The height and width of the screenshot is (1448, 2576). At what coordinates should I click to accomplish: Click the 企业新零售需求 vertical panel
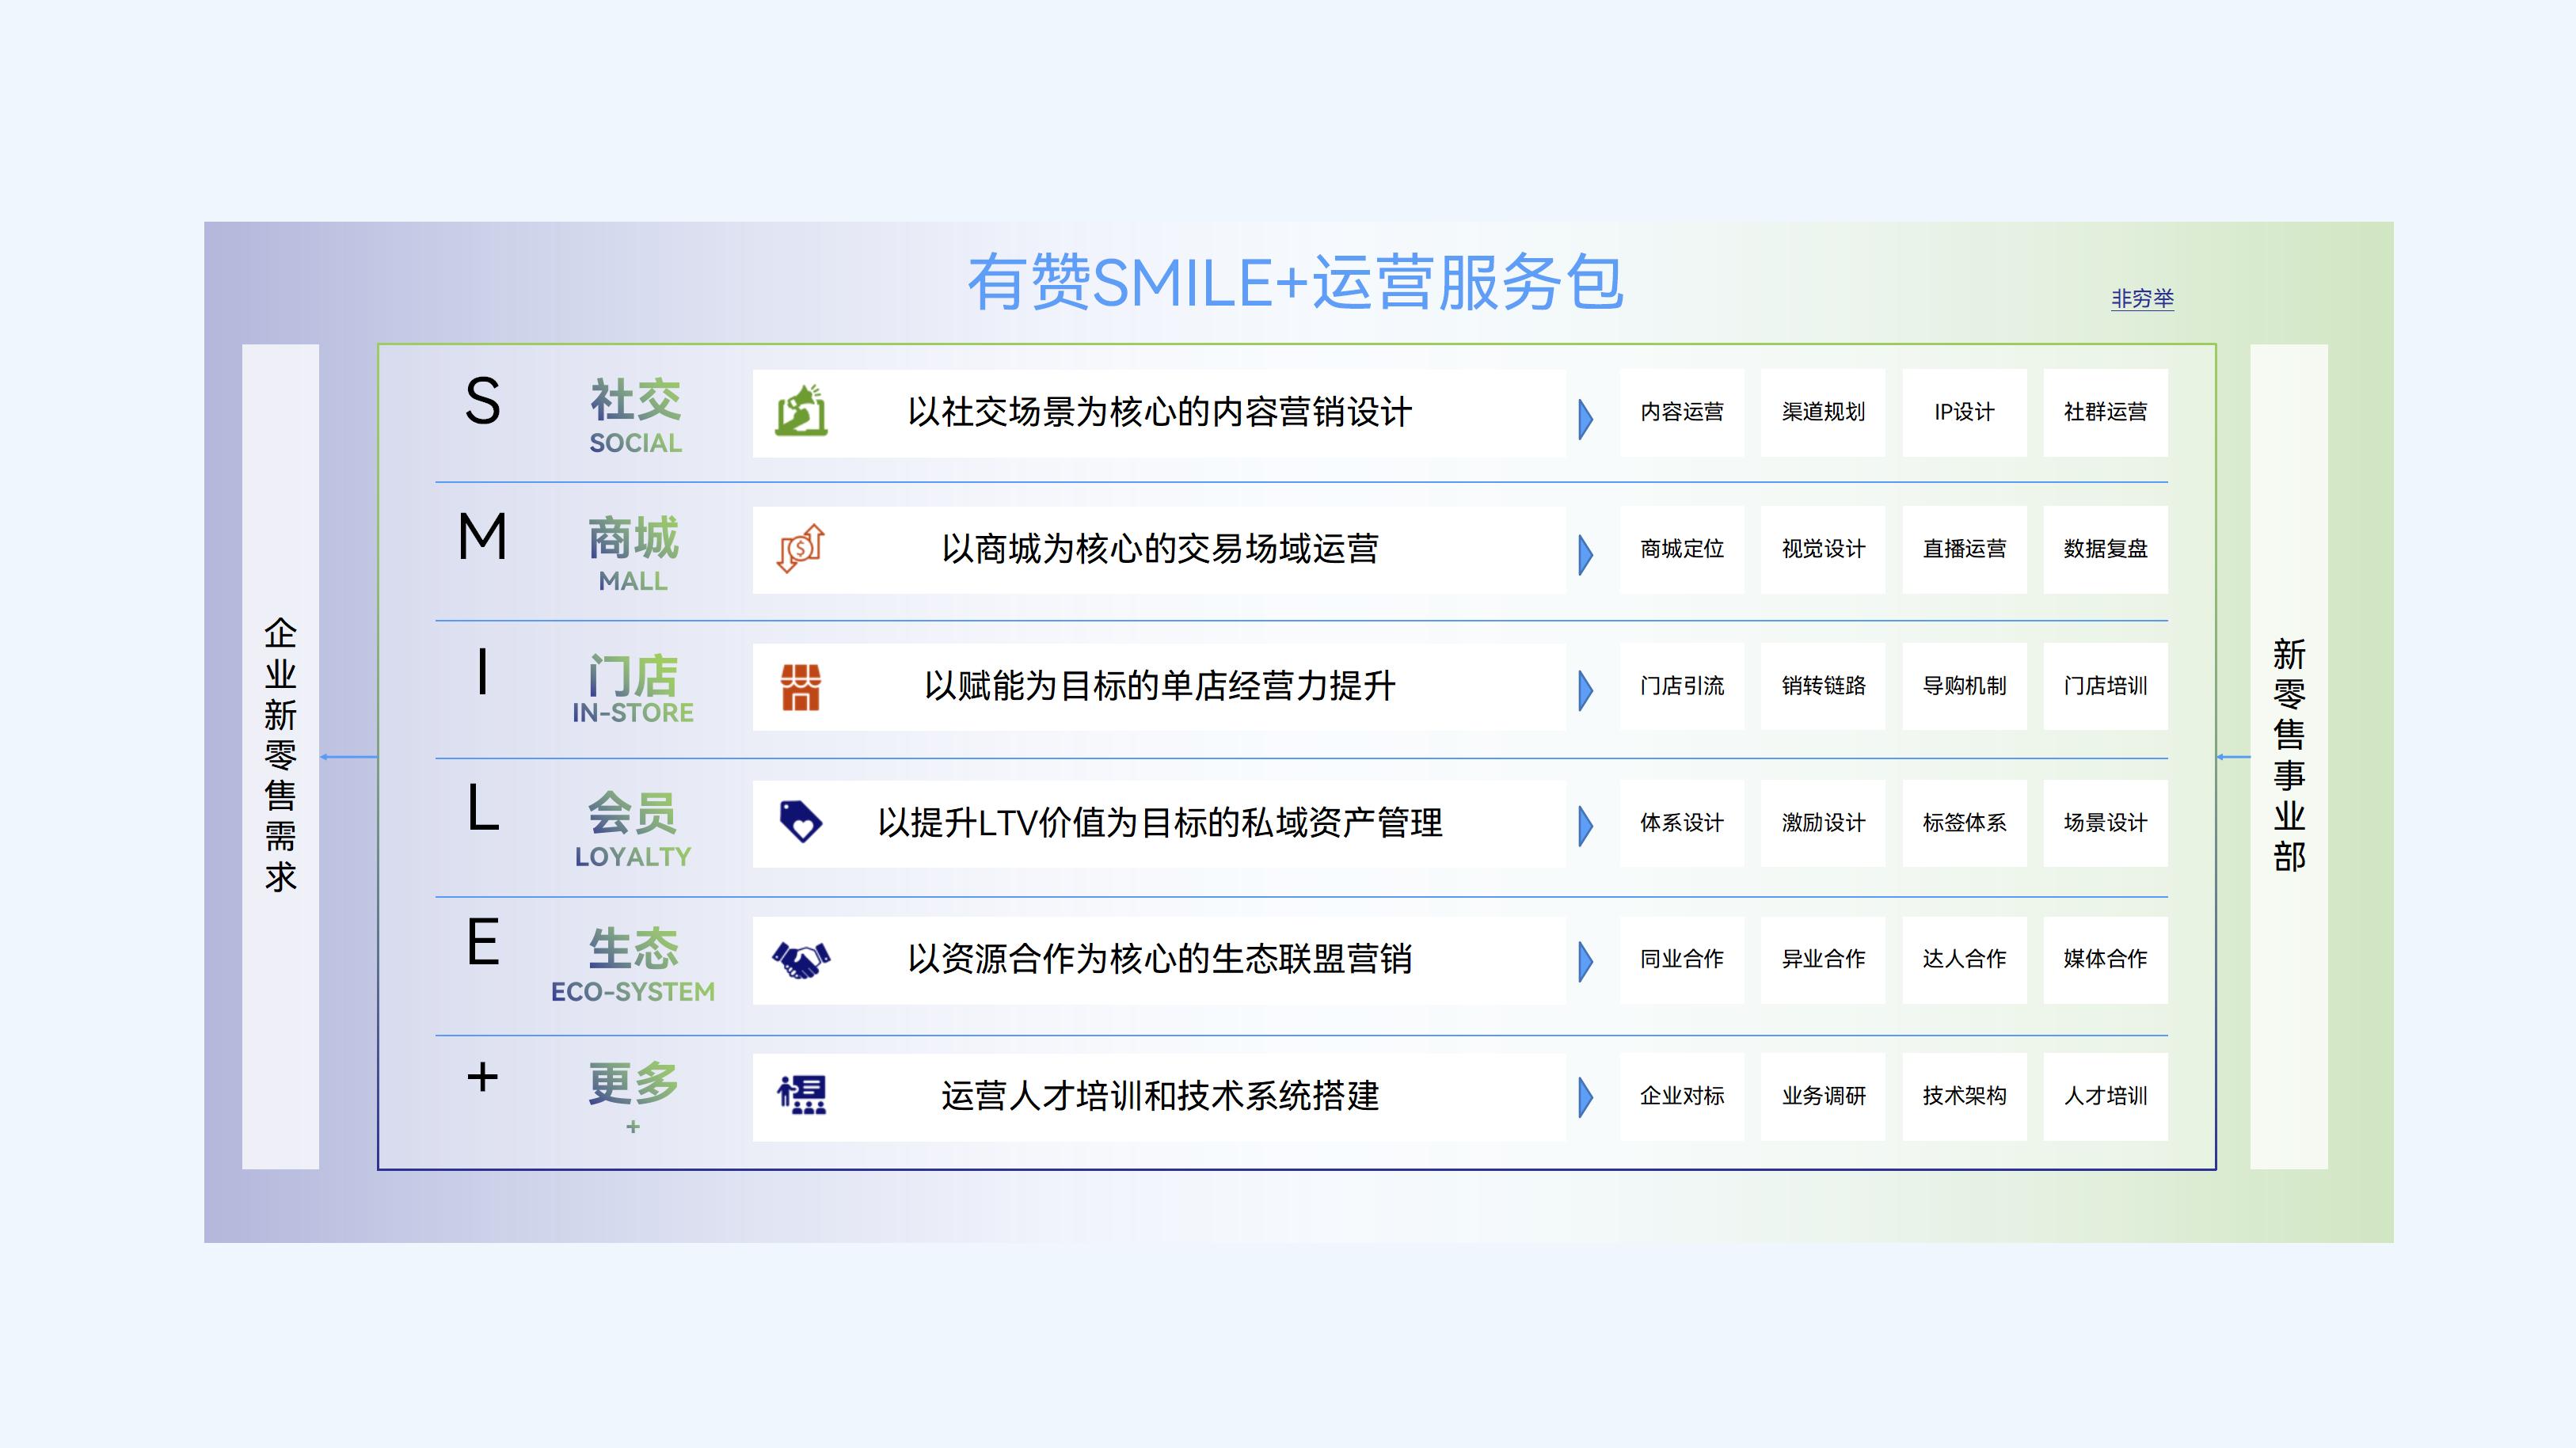[280, 756]
